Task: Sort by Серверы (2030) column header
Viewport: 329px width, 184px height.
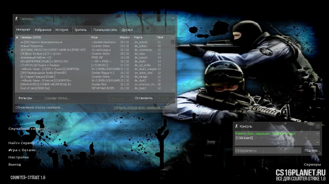Action: pyautogui.click(x=54, y=37)
